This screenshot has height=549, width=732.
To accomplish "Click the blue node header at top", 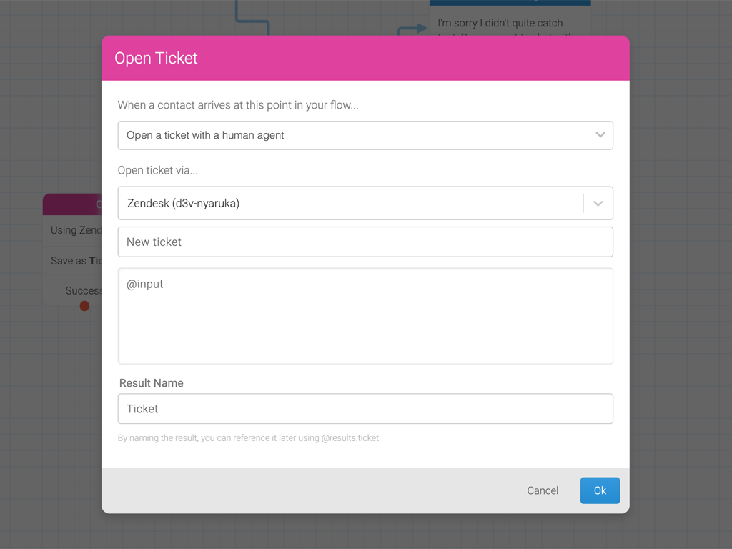I will [x=510, y=3].
